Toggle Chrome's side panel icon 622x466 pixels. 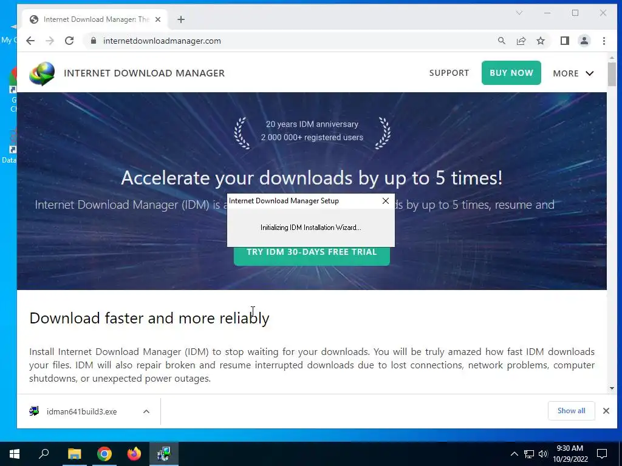[x=565, y=41]
